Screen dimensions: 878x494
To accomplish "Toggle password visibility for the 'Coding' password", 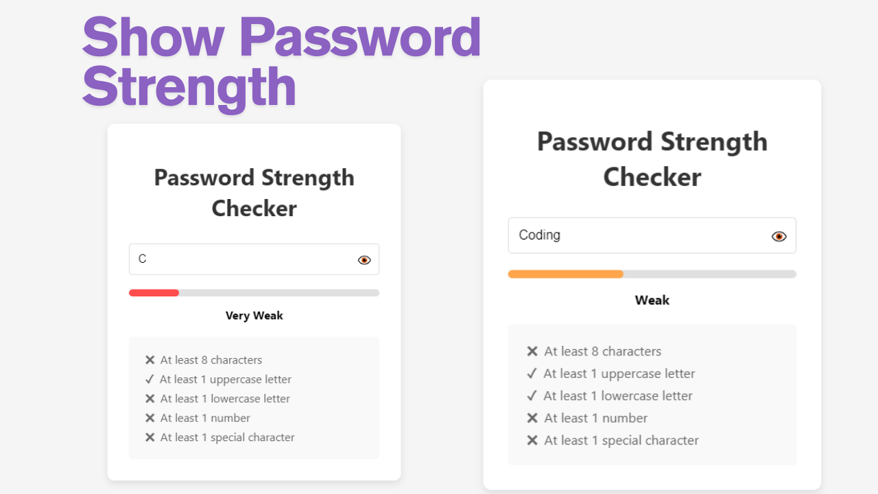I will coord(779,235).
